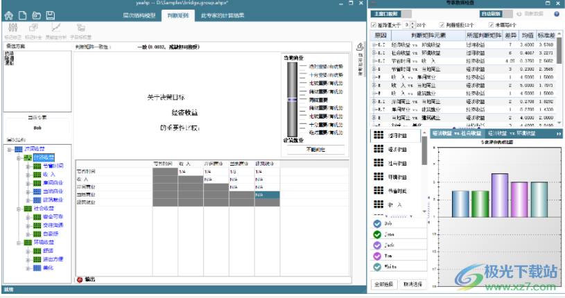This screenshot has width=565, height=298.
Task: Sort table by 差异 column header
Action: [x=510, y=35]
